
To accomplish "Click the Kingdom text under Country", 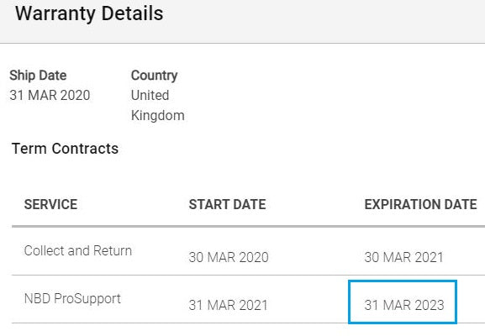I will click(x=157, y=116).
